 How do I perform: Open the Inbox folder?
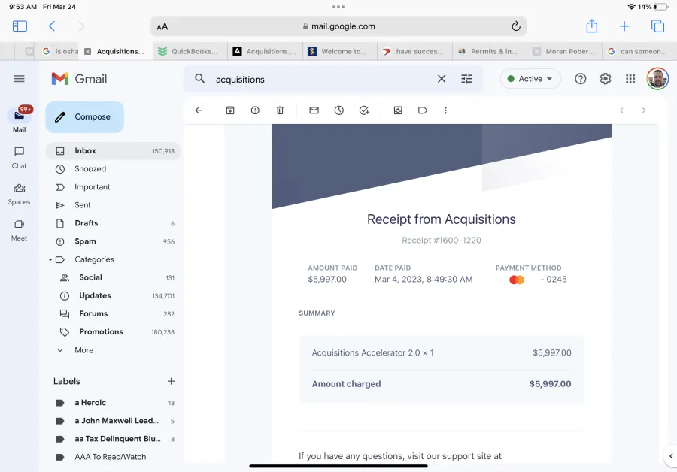(114, 151)
